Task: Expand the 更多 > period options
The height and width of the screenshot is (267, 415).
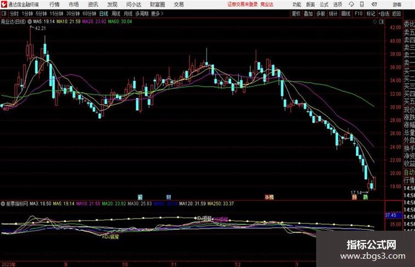Action: click(158, 14)
